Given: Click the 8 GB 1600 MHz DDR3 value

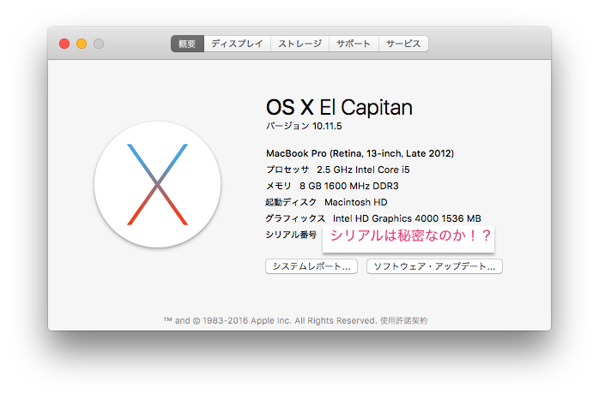Looking at the screenshot, I should pyautogui.click(x=348, y=186).
